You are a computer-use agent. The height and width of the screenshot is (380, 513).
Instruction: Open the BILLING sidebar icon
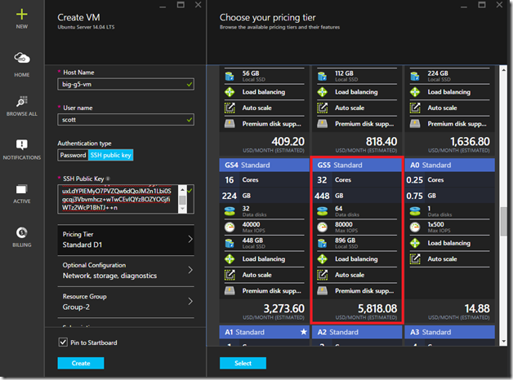(x=21, y=232)
